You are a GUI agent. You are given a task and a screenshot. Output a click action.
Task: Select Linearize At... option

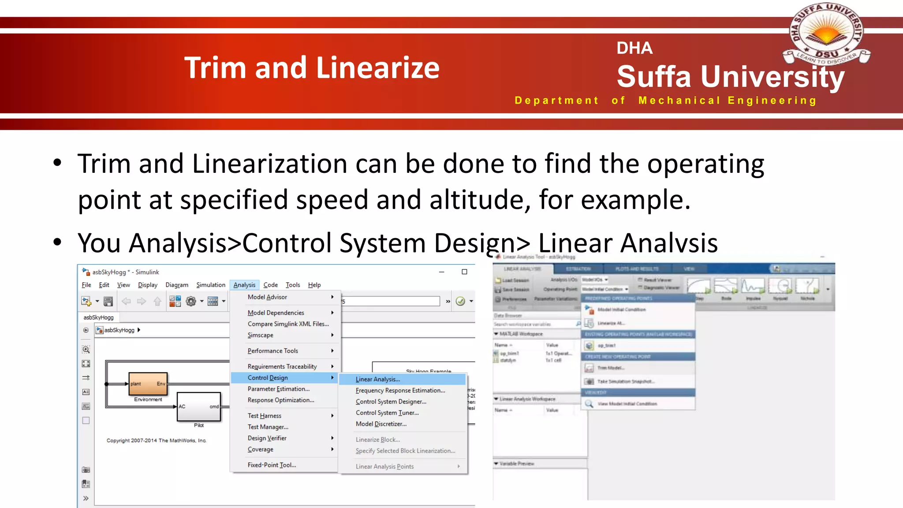click(x=638, y=323)
